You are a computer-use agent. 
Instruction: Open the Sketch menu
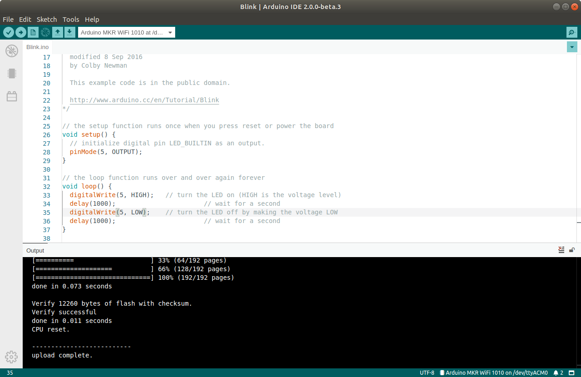[x=47, y=20]
